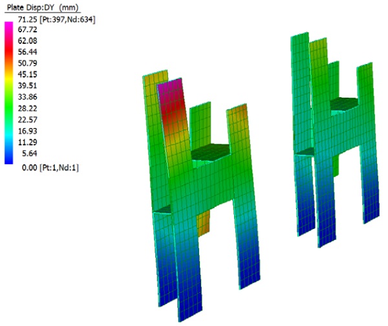The height and width of the screenshot is (326, 388).
Task: Select the 33.86 legend value
Action: pyautogui.click(x=27, y=100)
